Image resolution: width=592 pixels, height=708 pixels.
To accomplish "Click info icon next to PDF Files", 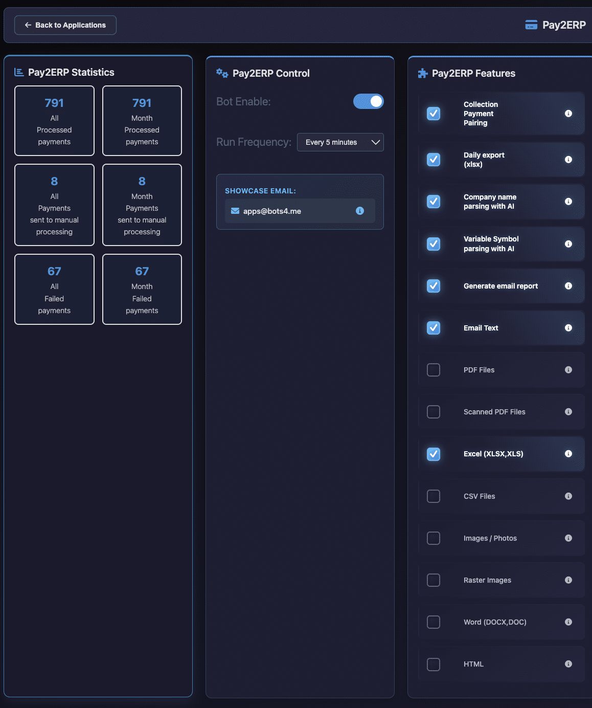I will click(x=568, y=370).
